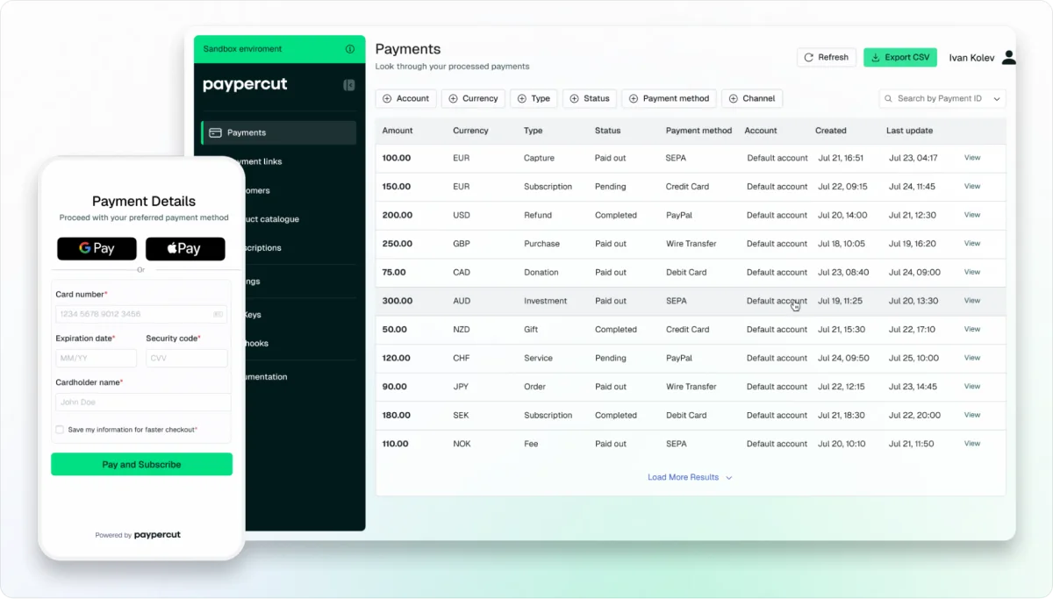Click the Powered by paypercut footer
Viewport: 1053px width, 599px height.
(x=138, y=535)
